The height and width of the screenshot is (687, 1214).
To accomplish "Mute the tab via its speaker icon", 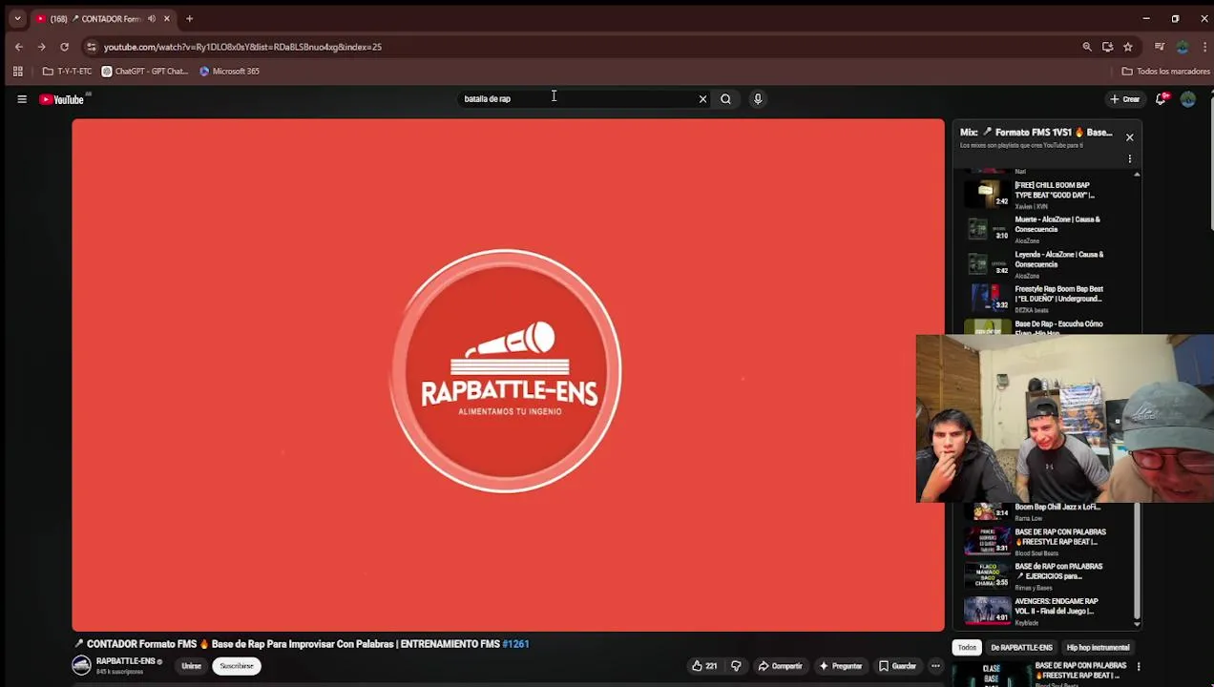I will pos(151,19).
